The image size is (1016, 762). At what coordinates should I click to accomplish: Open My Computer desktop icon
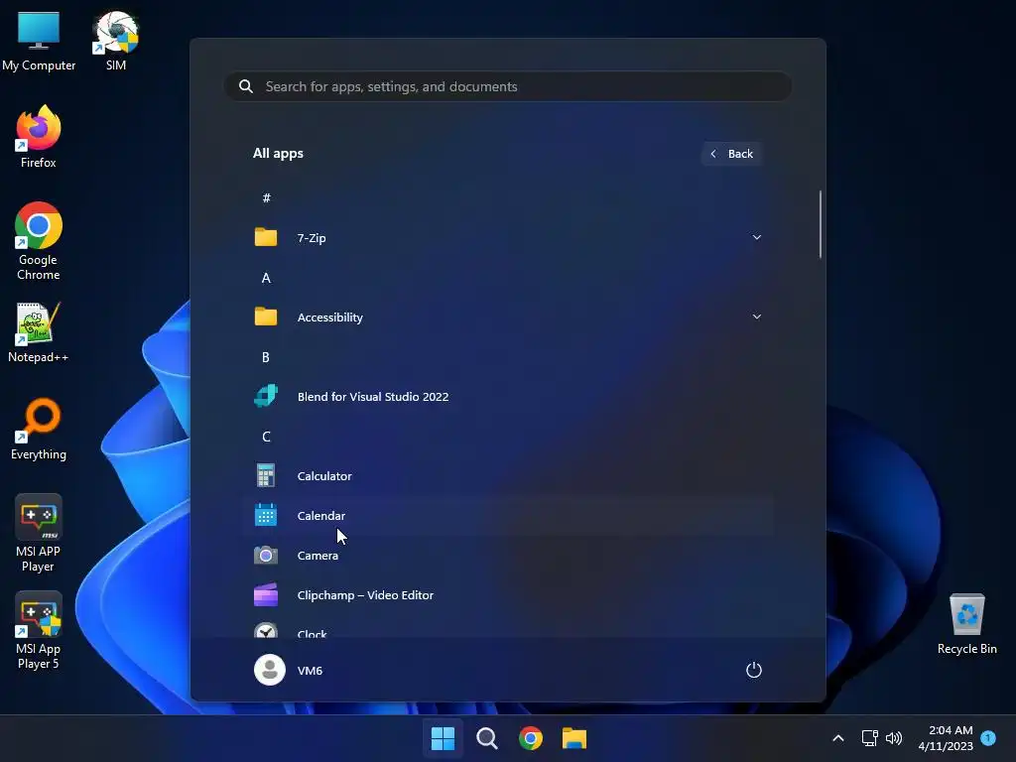tap(39, 40)
